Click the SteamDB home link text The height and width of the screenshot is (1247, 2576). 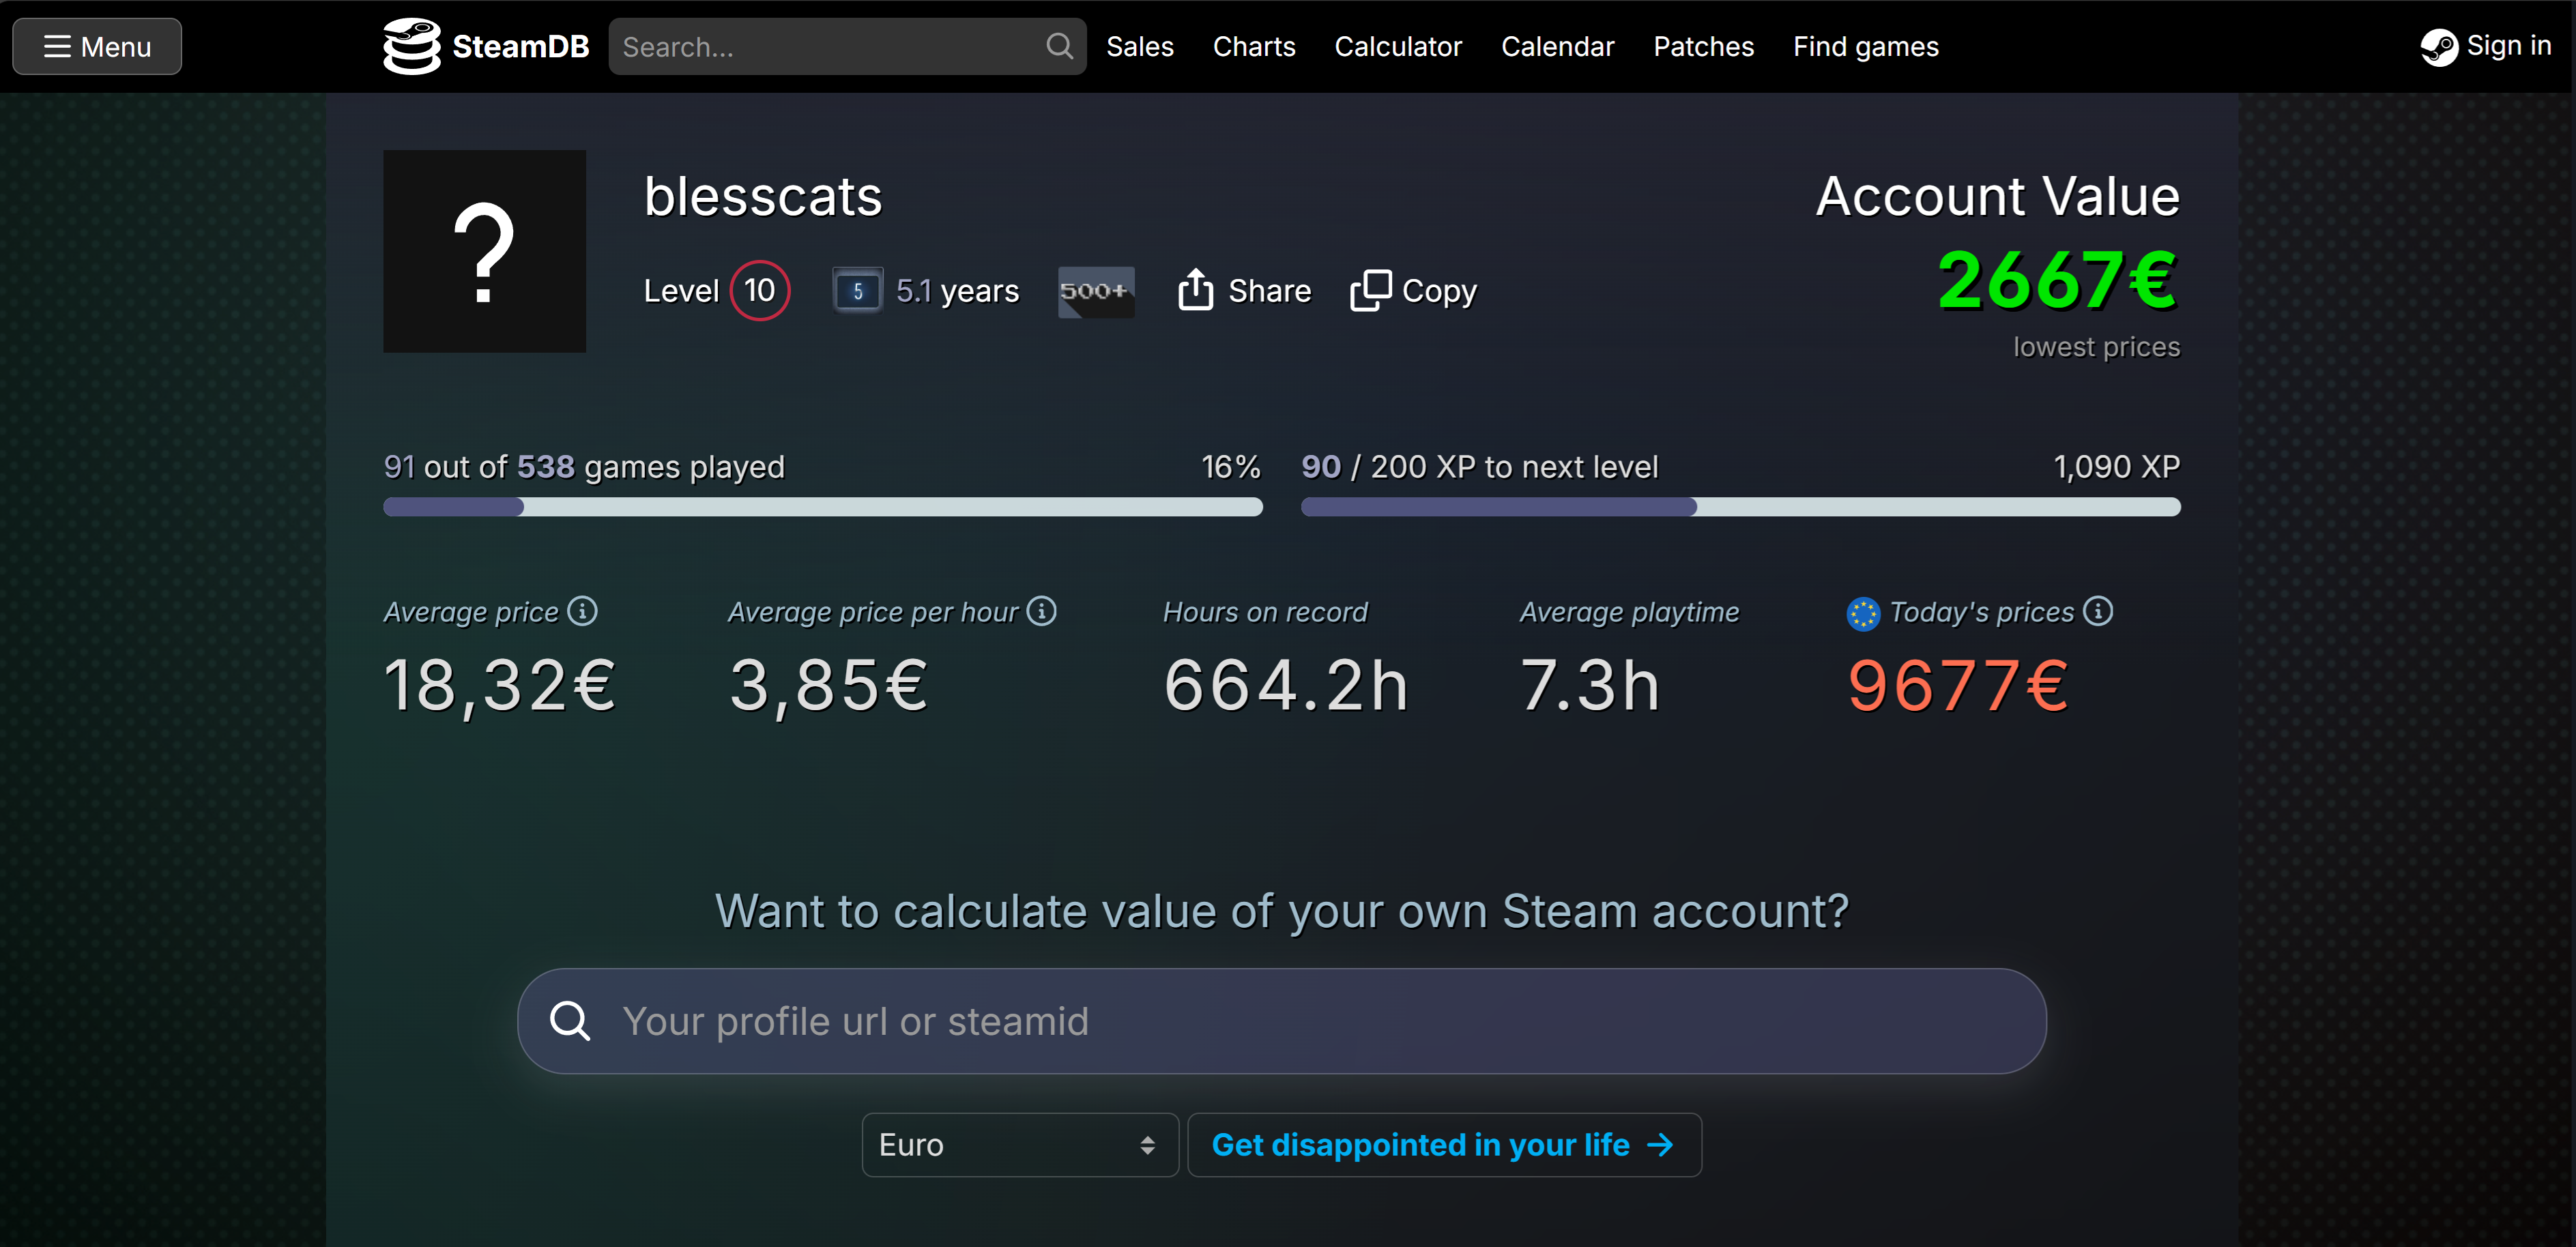[520, 47]
